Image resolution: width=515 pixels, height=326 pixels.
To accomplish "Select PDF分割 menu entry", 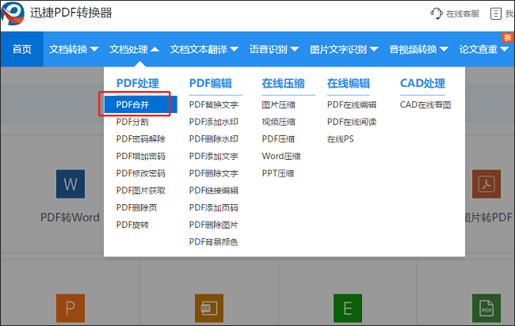I will click(x=132, y=122).
